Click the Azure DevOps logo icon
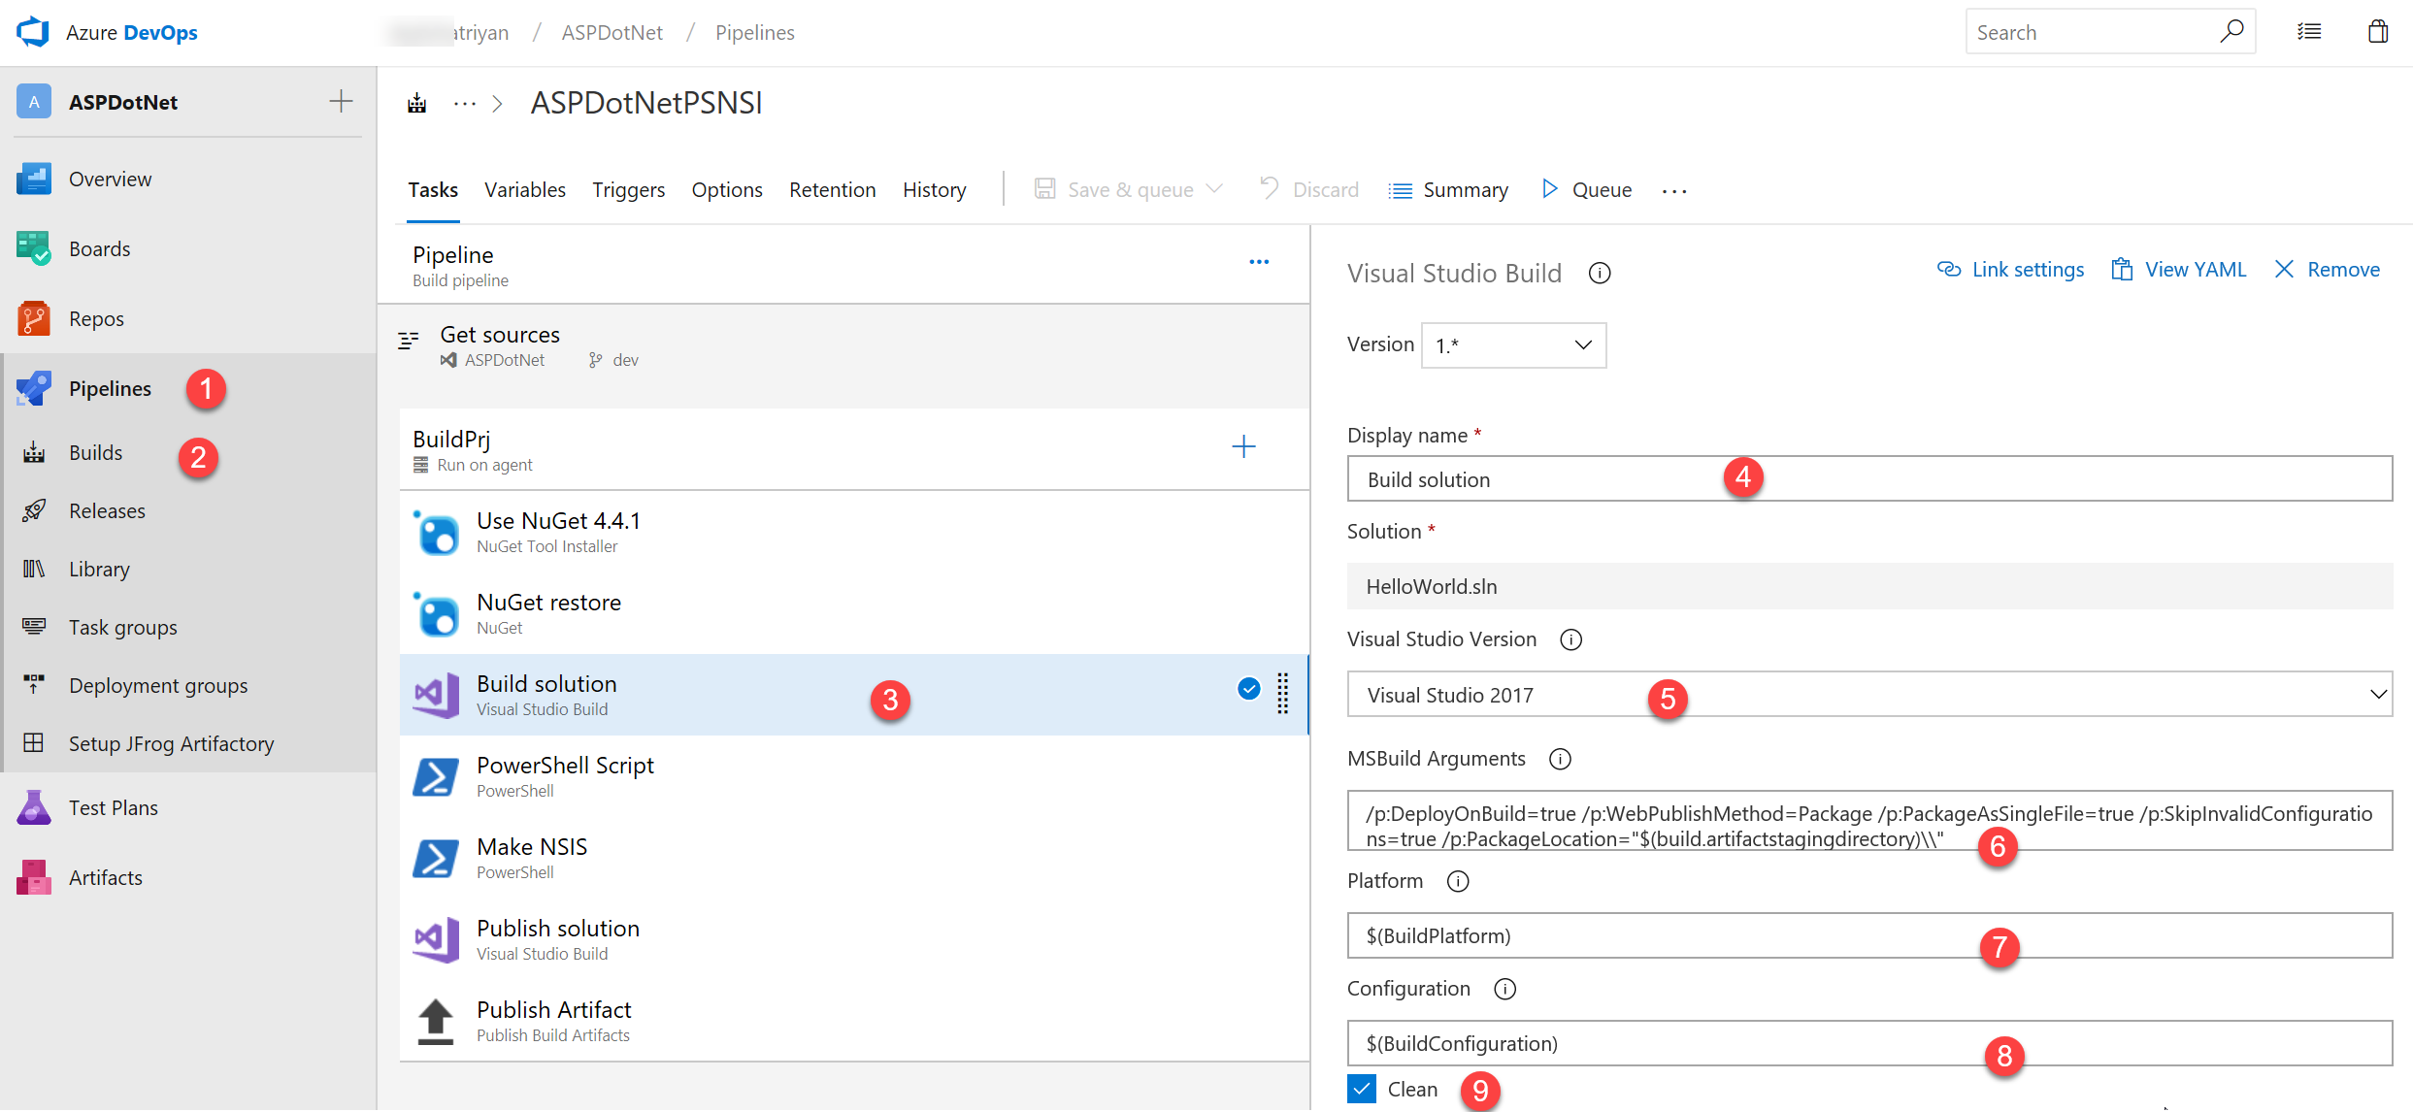This screenshot has height=1112, width=2413. 33,32
